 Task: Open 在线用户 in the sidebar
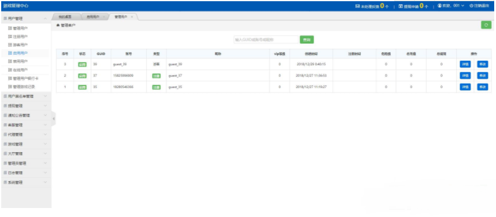20,70
